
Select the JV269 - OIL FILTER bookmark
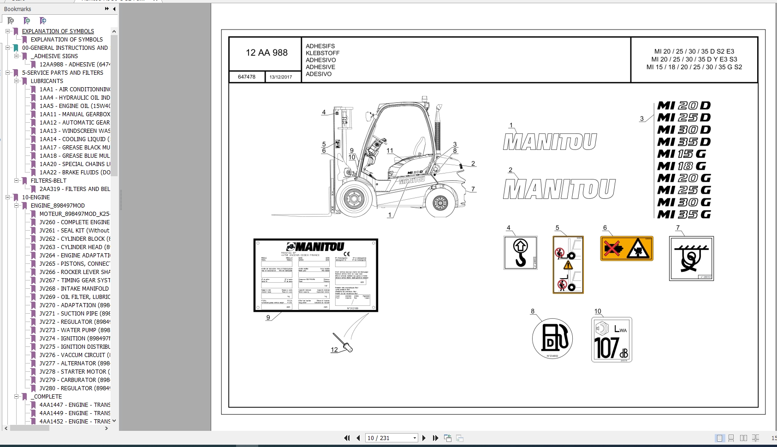75,297
